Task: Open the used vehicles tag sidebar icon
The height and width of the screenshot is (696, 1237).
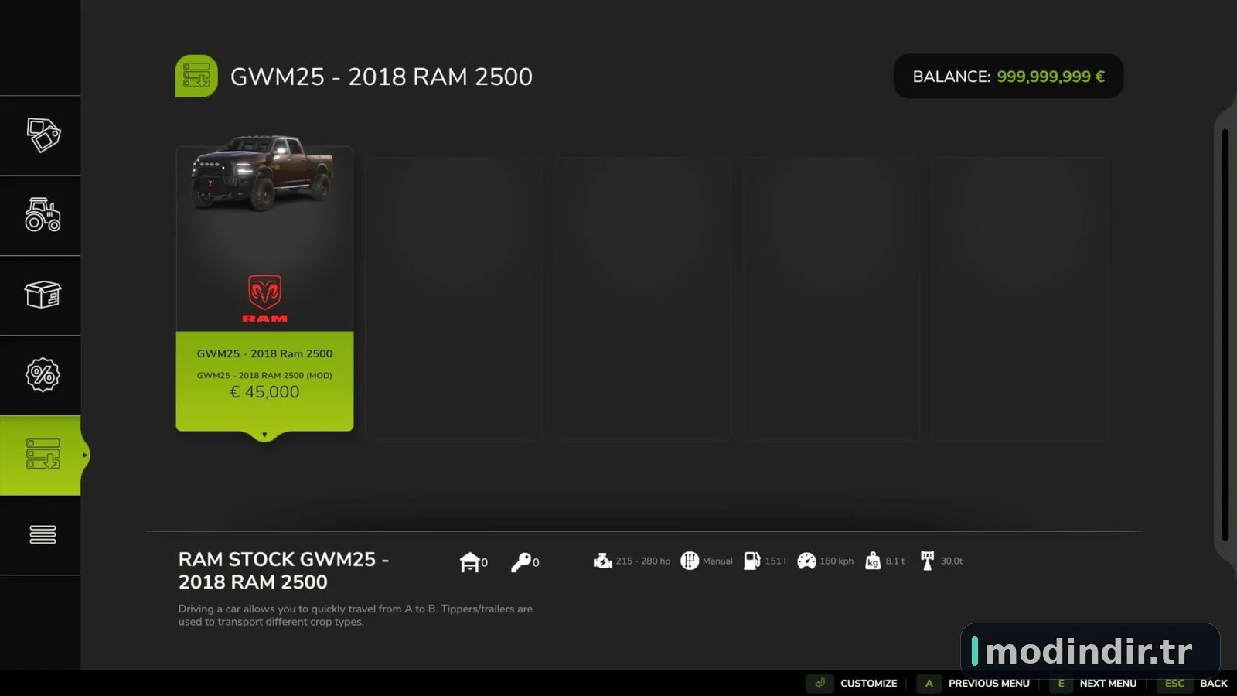Action: click(x=43, y=135)
